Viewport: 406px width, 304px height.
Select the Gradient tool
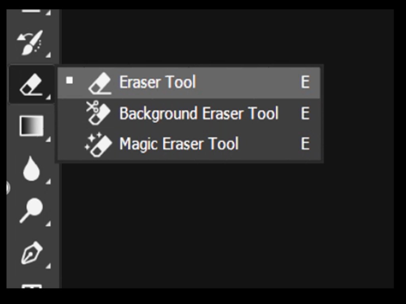click(x=31, y=126)
